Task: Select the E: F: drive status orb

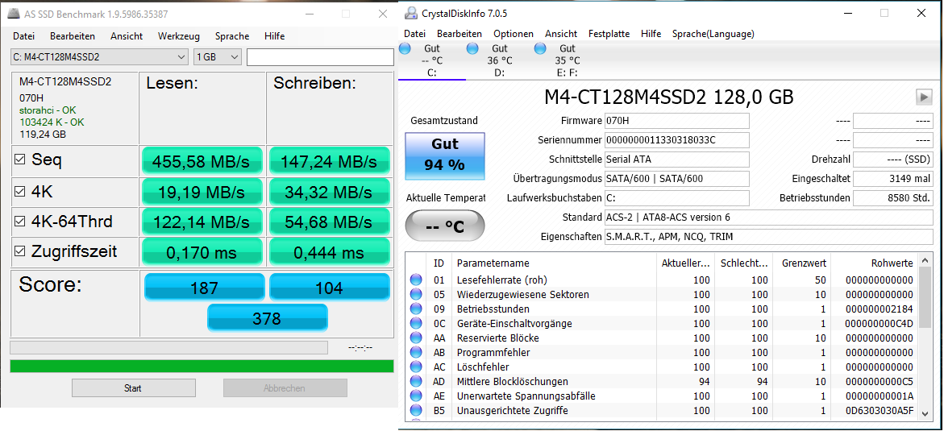Action: point(540,48)
